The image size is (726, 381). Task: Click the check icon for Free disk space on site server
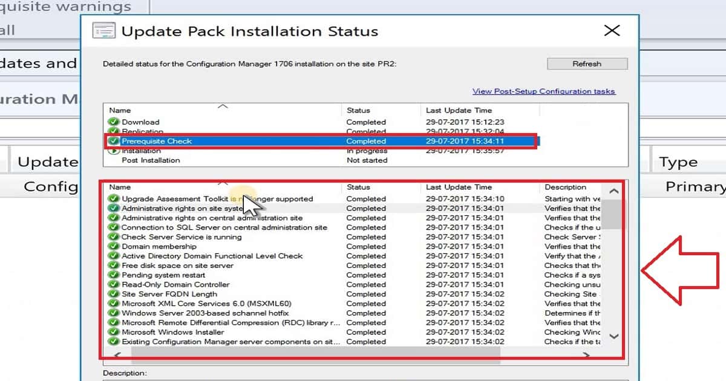pos(114,265)
